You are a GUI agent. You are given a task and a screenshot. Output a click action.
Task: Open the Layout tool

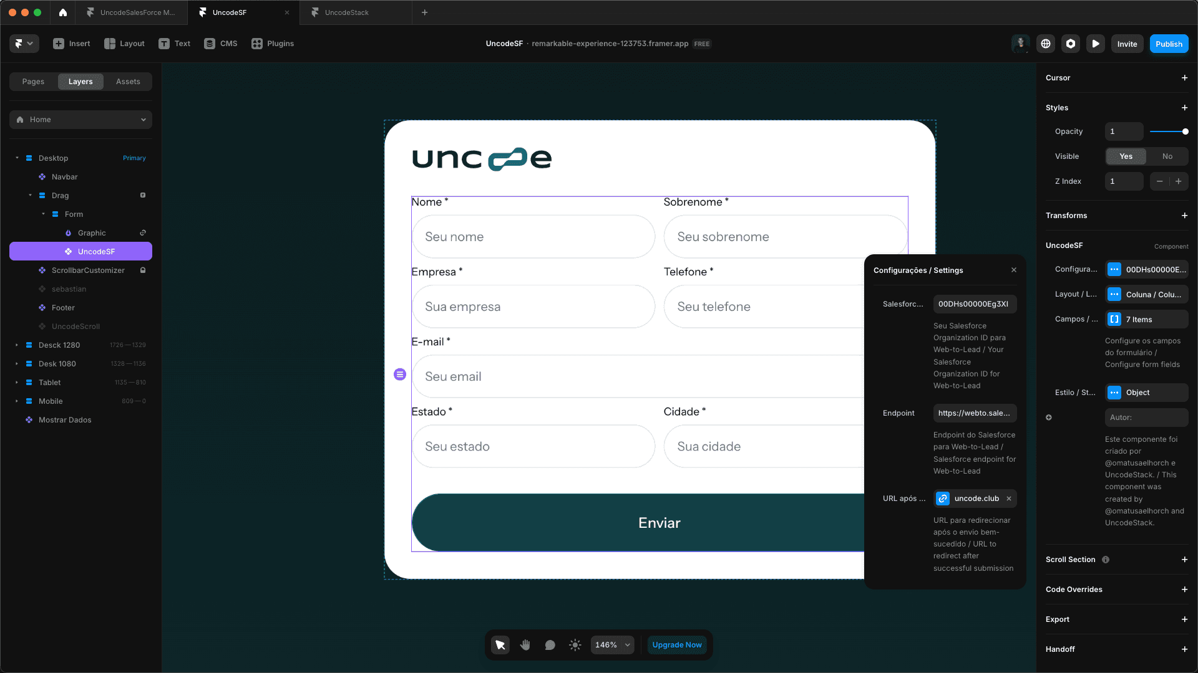[x=125, y=44]
